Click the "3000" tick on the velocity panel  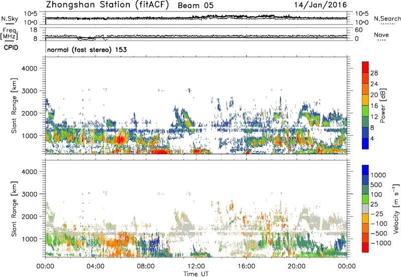pos(29,194)
